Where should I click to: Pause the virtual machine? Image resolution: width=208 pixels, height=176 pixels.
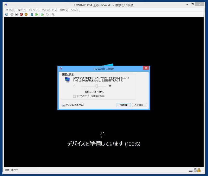point(32,15)
